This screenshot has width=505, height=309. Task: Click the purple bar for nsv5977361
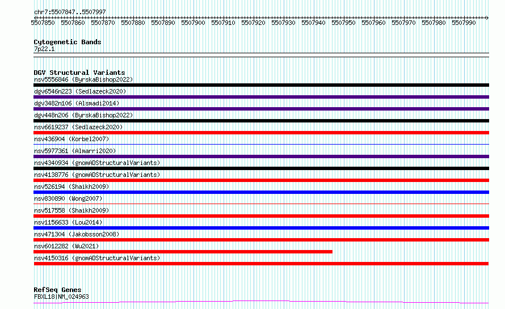[x=261, y=156]
